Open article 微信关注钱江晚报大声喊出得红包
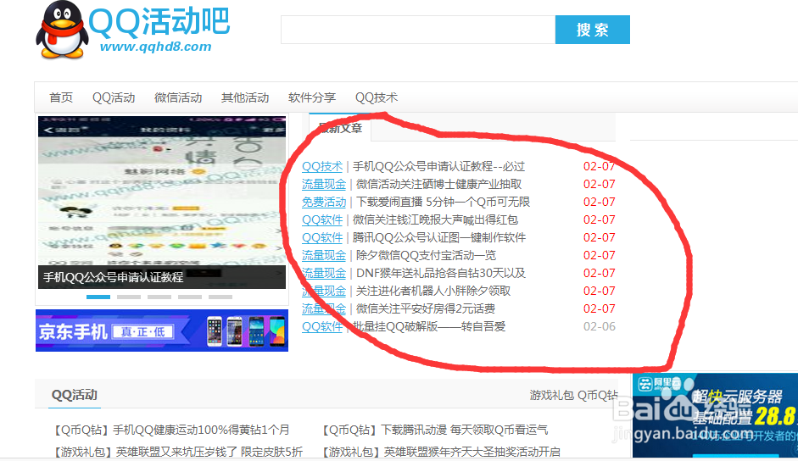This screenshot has height=461, width=798. coord(435,219)
